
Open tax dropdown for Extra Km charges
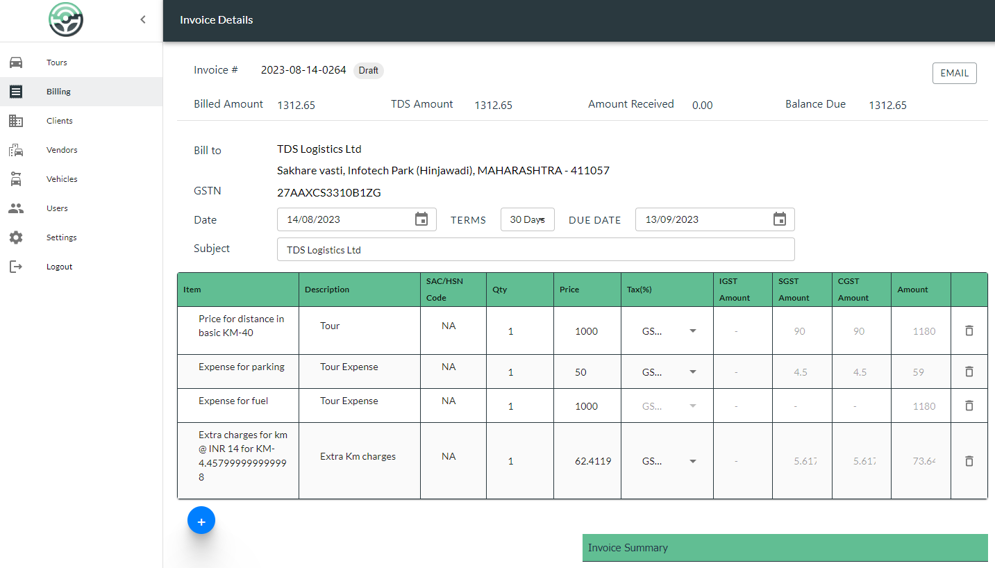click(x=670, y=461)
